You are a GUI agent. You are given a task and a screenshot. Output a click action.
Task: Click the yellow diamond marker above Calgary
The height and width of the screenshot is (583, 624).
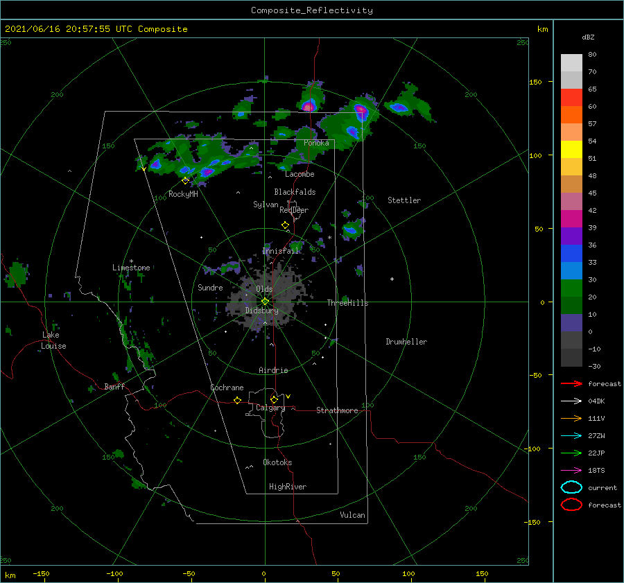[274, 399]
